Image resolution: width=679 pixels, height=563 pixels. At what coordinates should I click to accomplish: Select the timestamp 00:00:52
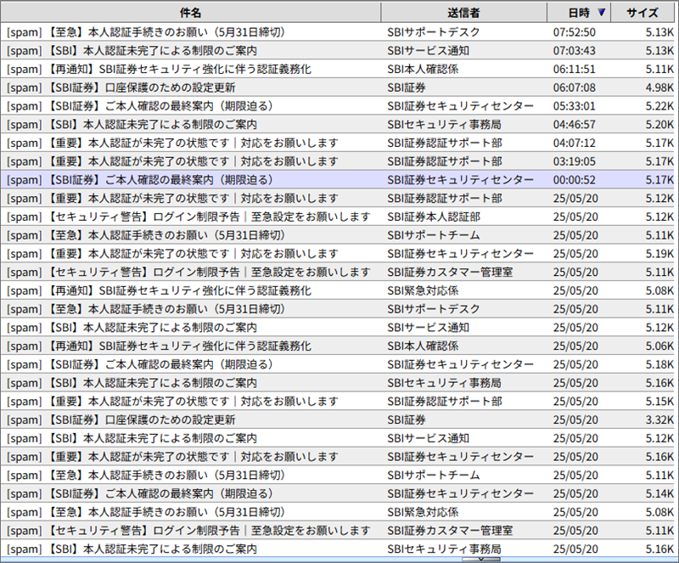(x=575, y=180)
